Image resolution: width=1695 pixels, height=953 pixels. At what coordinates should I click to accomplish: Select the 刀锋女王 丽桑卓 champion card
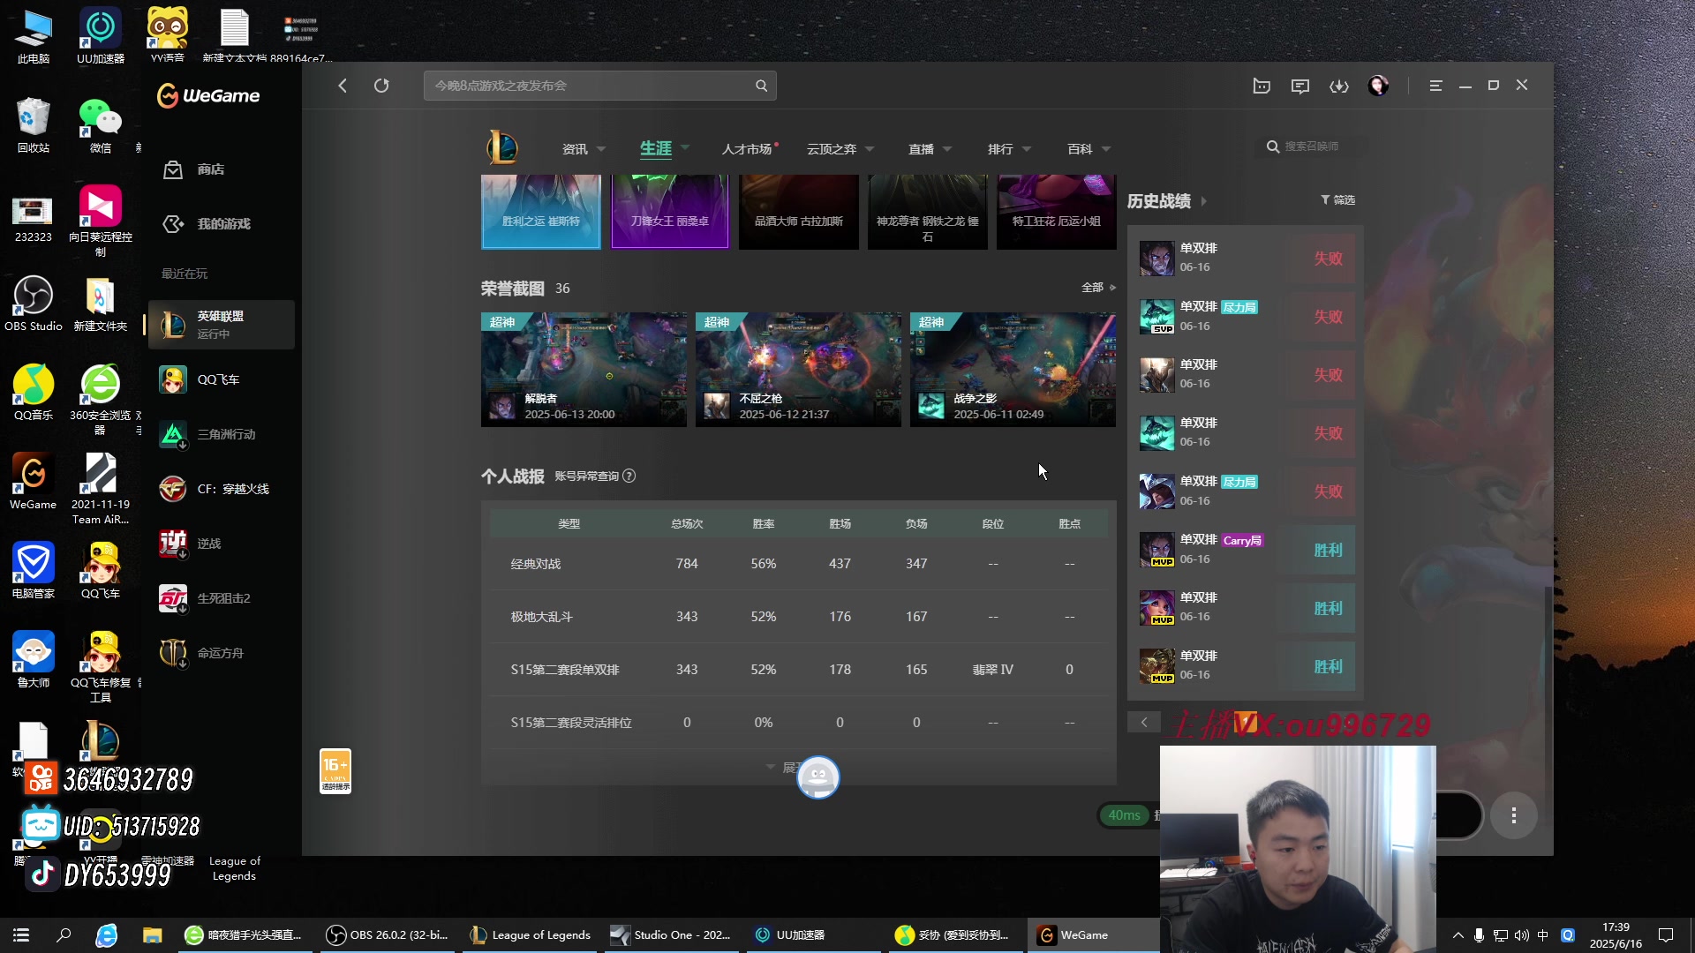tap(670, 212)
